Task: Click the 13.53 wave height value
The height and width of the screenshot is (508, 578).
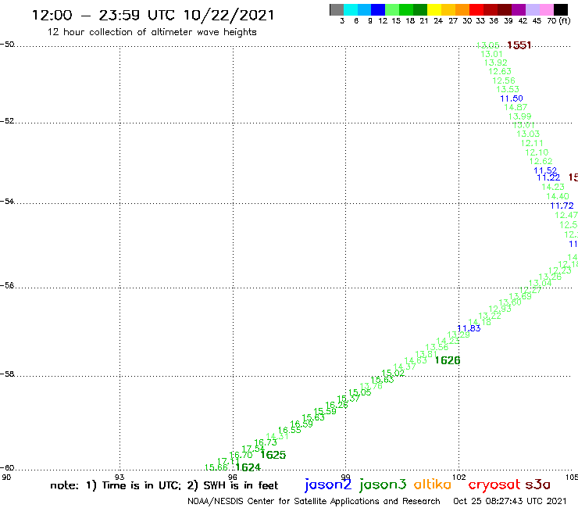Action: 508,89
